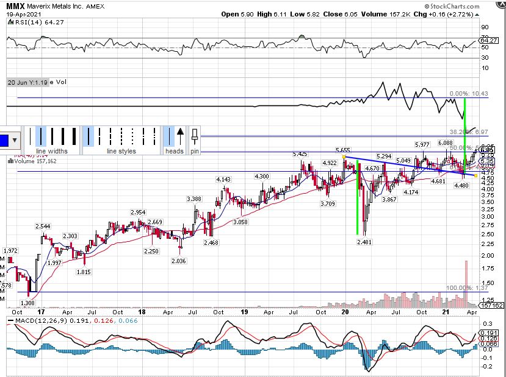Choose the thickest line width

(x=74, y=136)
